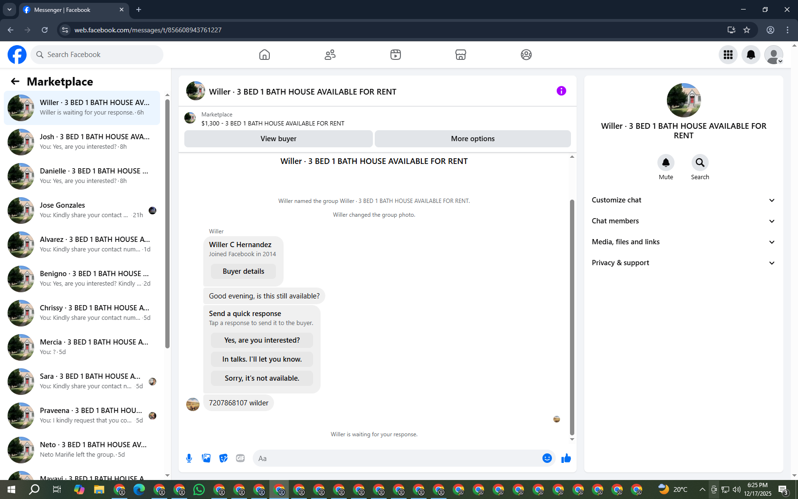Open Josh conversation in the list
The height and width of the screenshot is (499, 798).
click(82, 142)
